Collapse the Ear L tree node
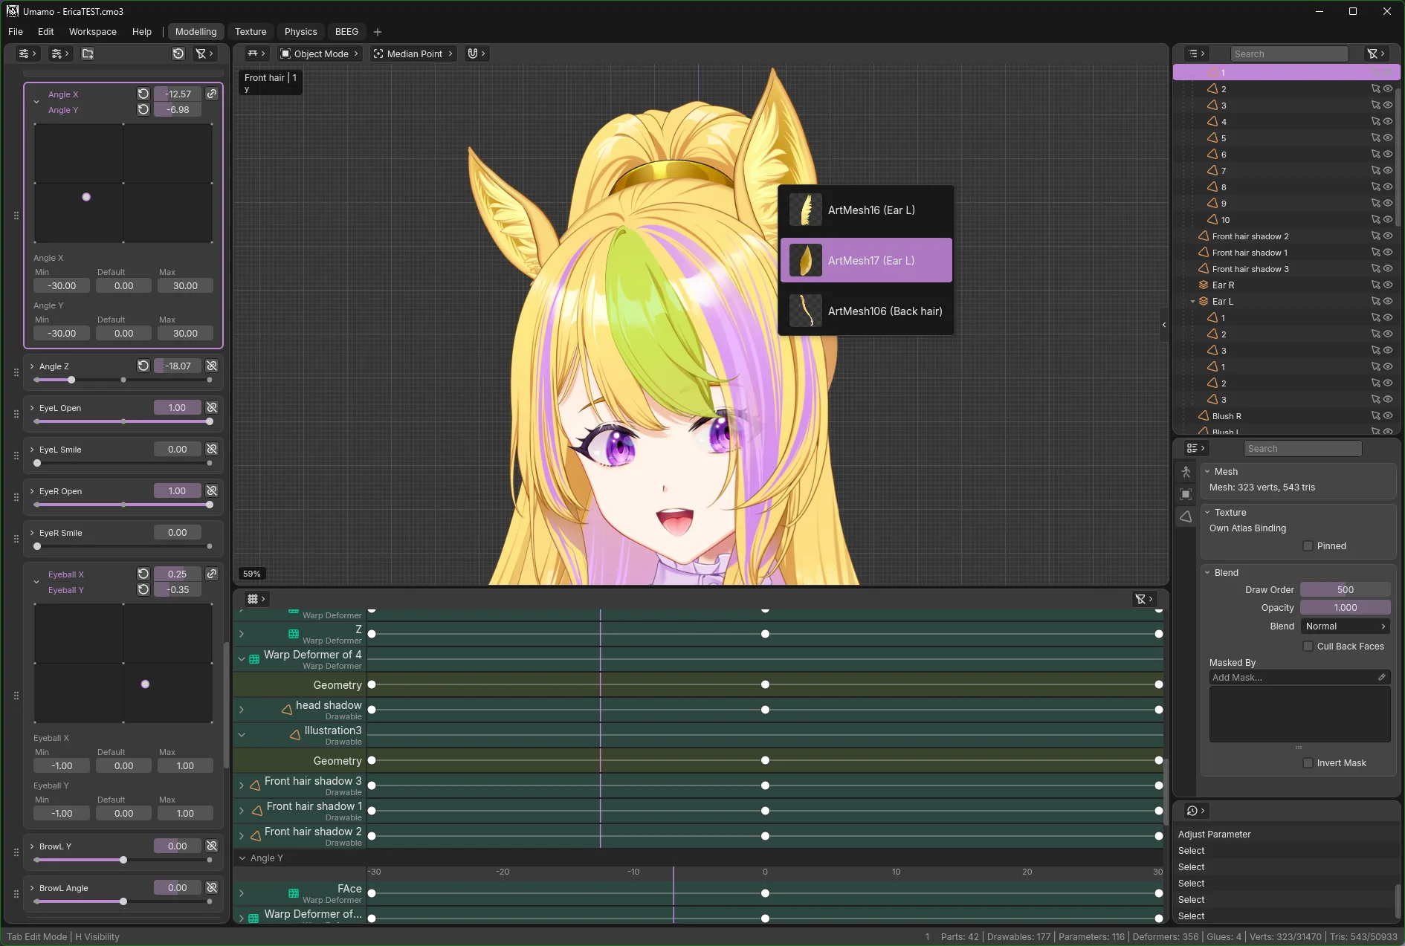The width and height of the screenshot is (1405, 946). point(1192,302)
